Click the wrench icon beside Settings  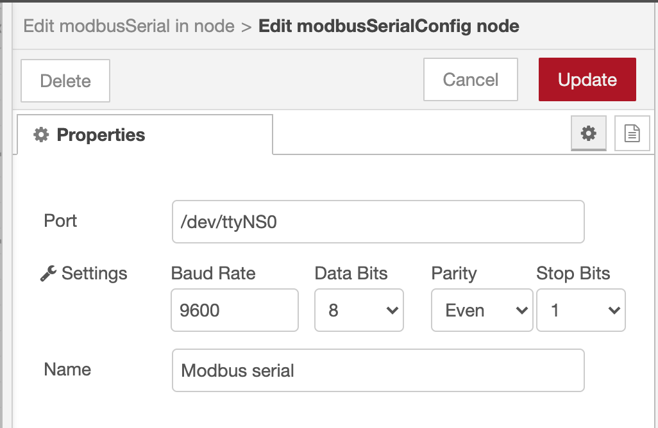(47, 274)
